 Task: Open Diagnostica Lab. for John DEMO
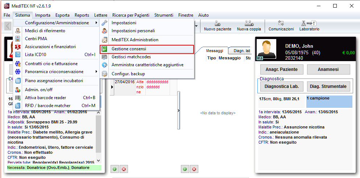point(282,86)
